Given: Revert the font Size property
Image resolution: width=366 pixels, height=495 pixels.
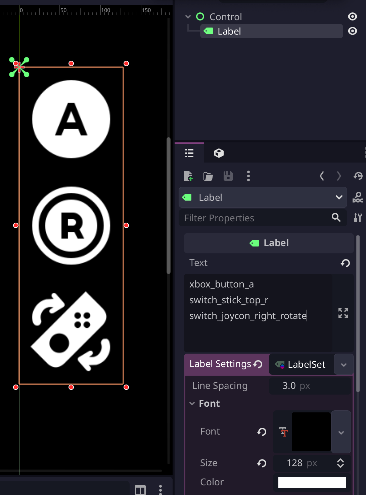Looking at the screenshot, I should (x=262, y=463).
